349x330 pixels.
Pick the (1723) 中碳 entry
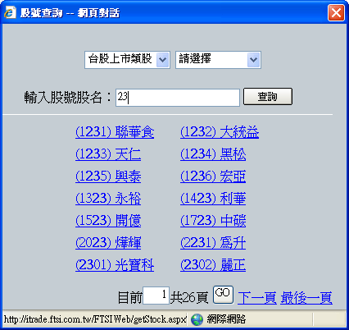tap(213, 221)
